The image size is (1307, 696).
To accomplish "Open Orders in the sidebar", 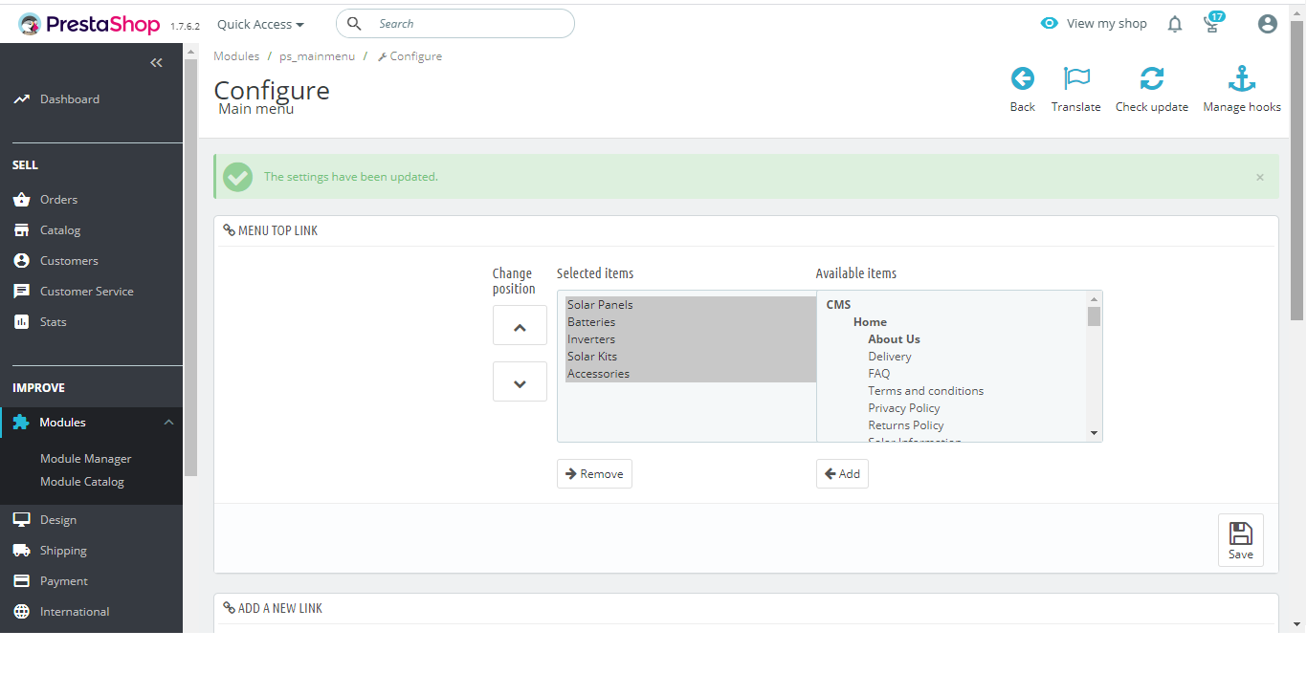I will point(58,200).
